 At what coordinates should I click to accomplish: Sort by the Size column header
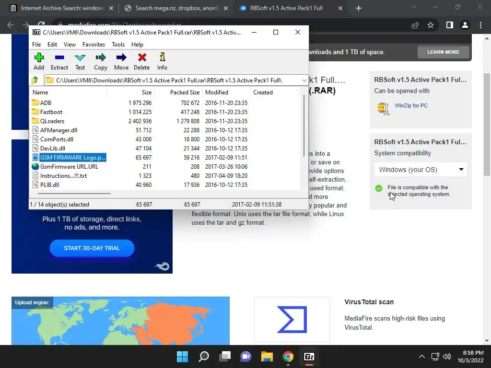pos(130,92)
